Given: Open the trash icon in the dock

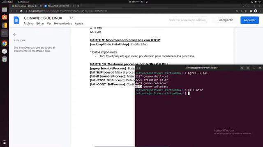Looking at the screenshot, I should (5, 59).
